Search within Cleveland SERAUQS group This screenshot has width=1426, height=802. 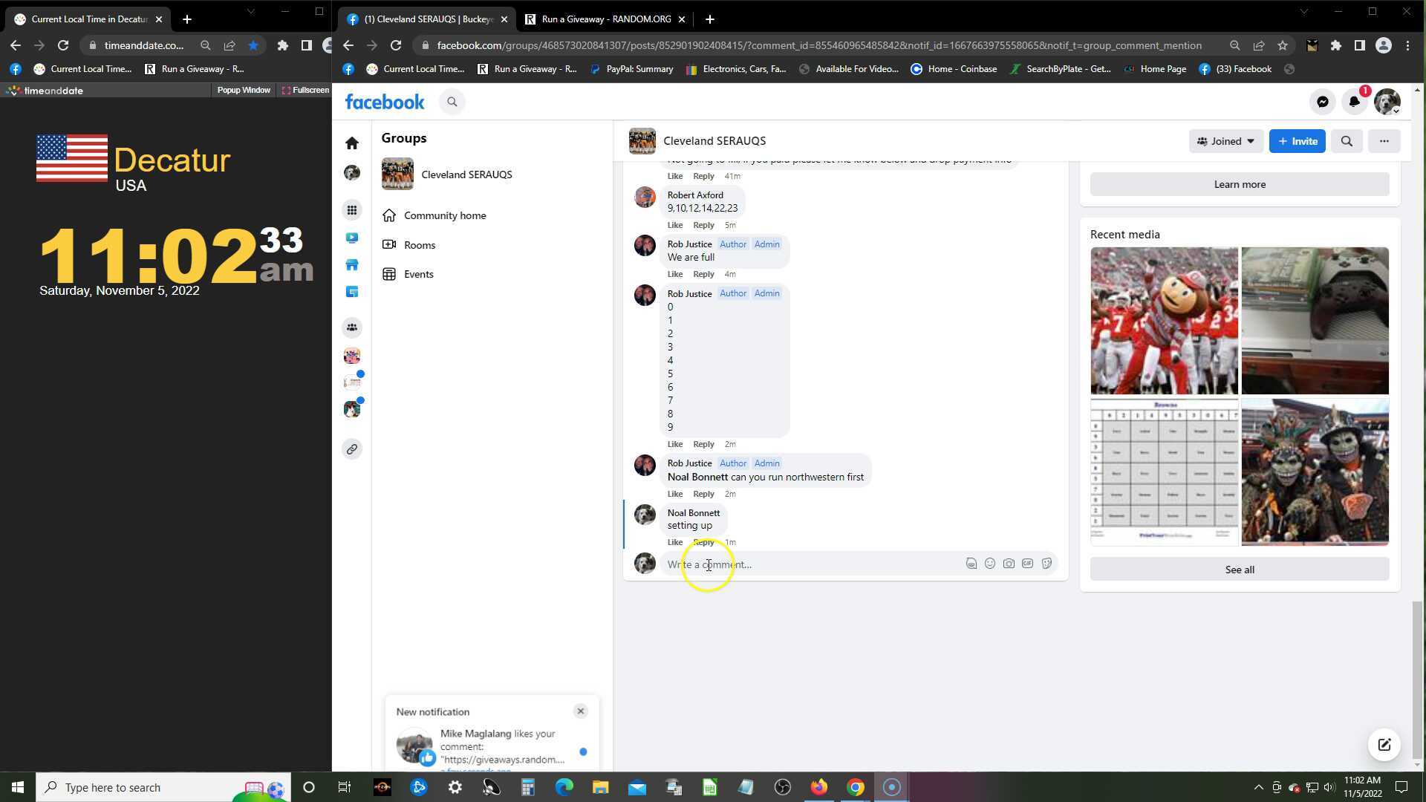pos(1346,141)
